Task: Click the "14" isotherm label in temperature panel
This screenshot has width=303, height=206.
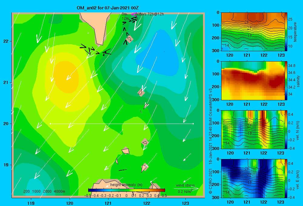Action: (227, 45)
